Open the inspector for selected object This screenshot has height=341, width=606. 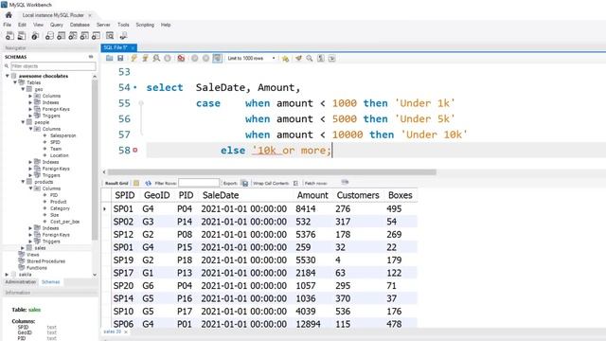35,36
